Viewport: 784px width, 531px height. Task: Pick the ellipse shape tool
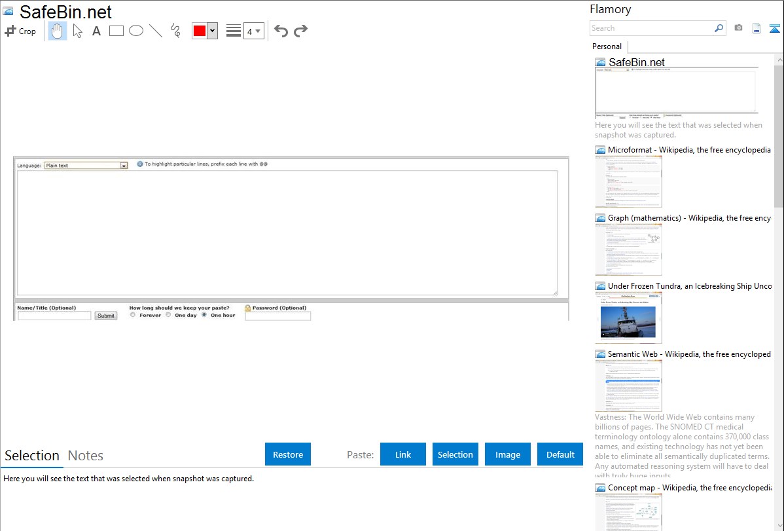[136, 31]
